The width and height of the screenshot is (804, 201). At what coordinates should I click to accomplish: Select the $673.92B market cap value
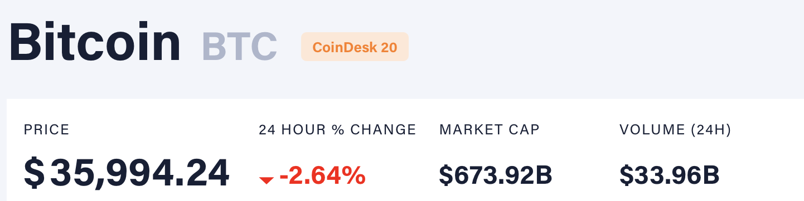coord(496,175)
